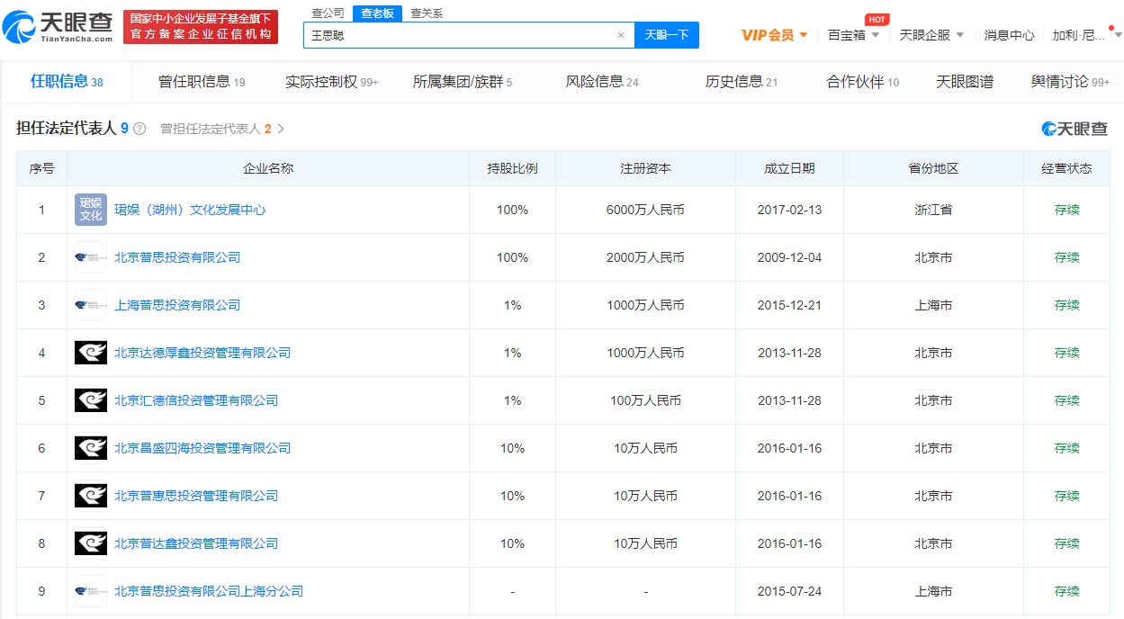Viewport: 1124px width, 619px height.
Task: Click the help question mark next to 担任法定代表人
Action: tap(139, 129)
